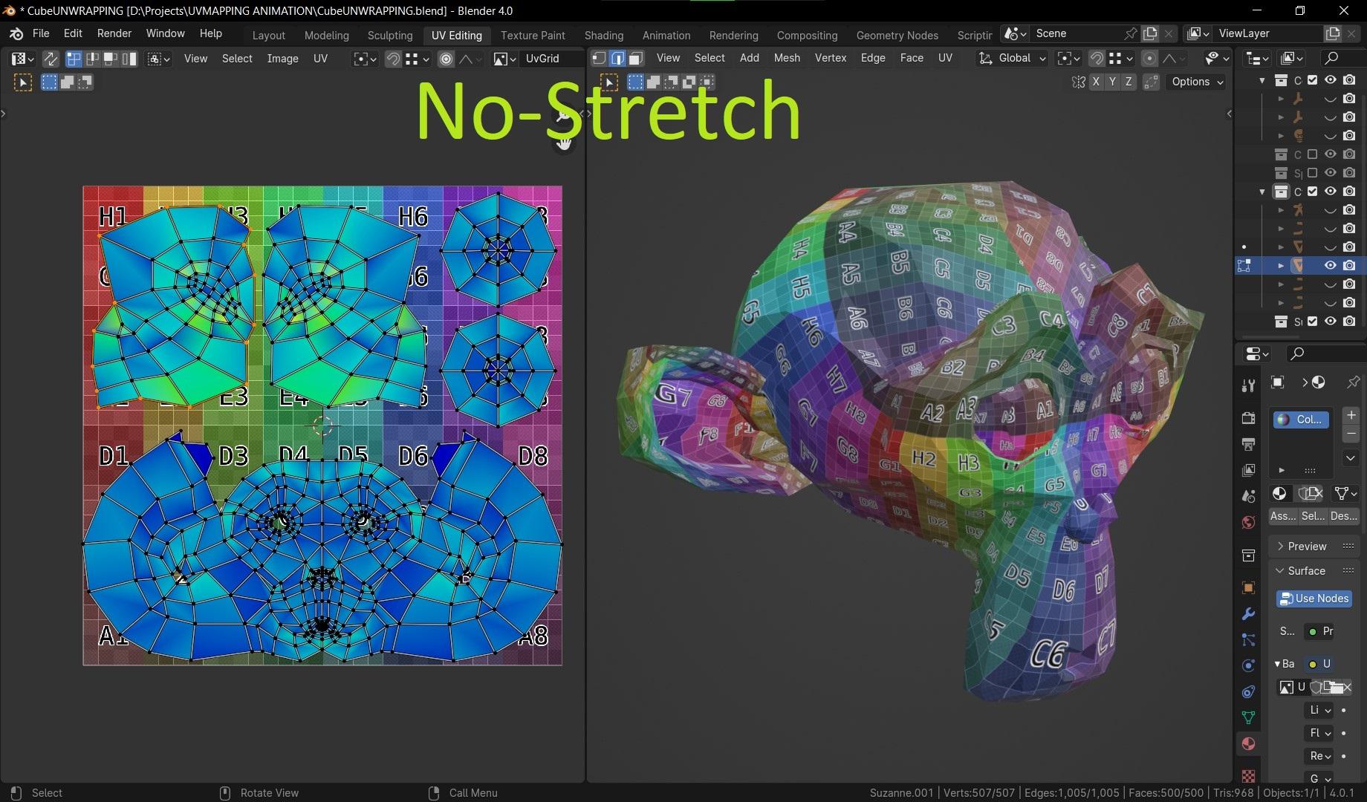Viewport: 1367px width, 802px height.
Task: Hide the selected object via eye icon
Action: [x=1330, y=265]
